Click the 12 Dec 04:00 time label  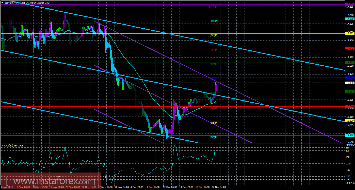tap(170, 187)
